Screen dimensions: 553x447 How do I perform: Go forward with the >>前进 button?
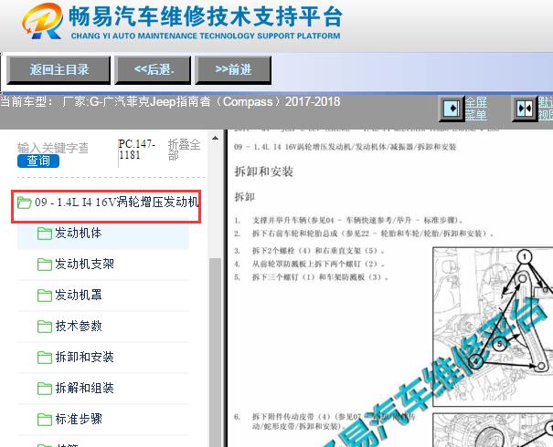point(233,70)
